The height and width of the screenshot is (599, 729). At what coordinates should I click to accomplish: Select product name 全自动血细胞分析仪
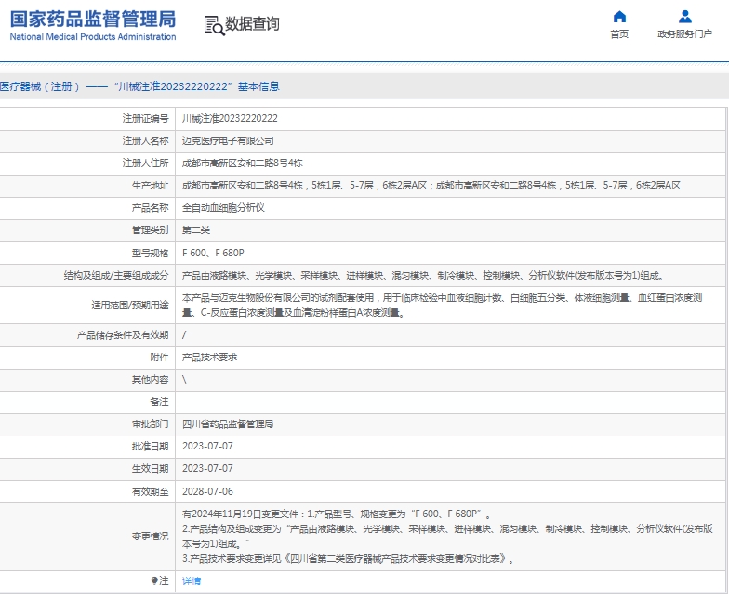point(223,208)
